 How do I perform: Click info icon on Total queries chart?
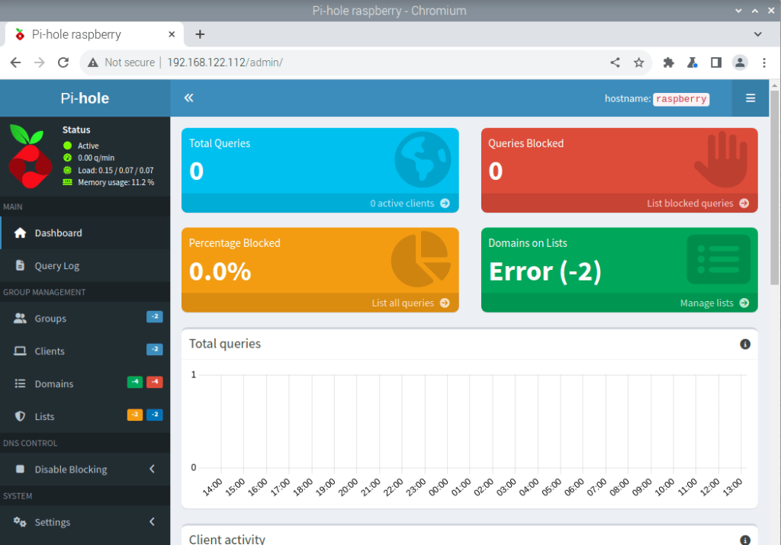coord(744,344)
